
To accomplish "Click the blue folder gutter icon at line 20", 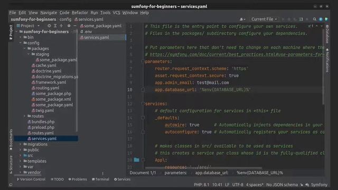I will click(x=136, y=160).
